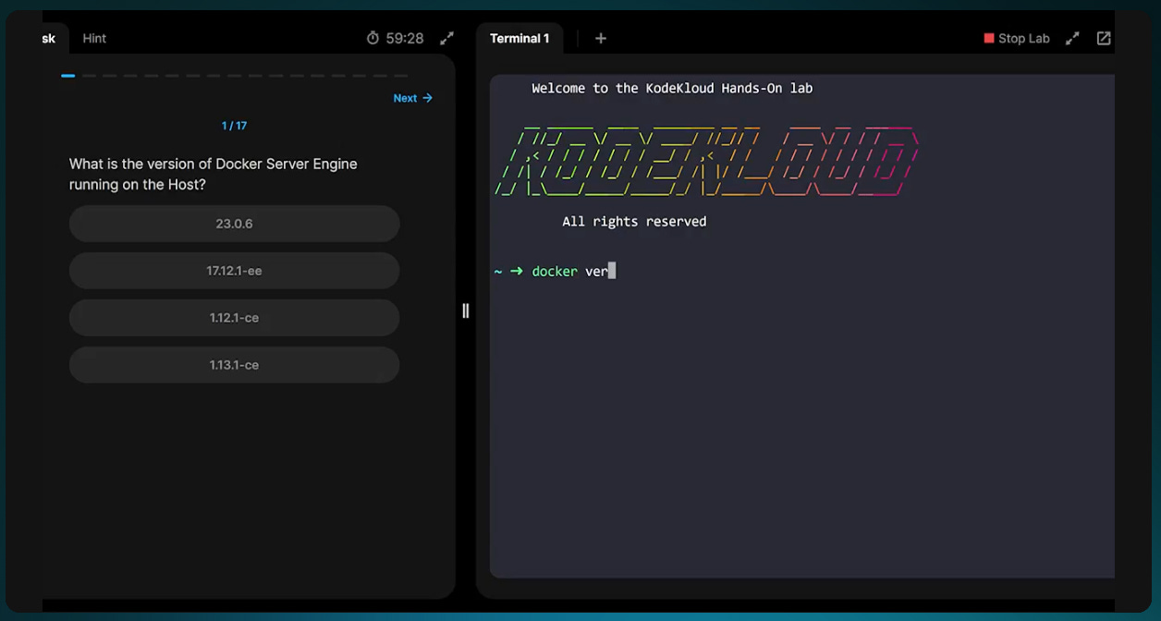Click the 59:28 countdown timer

tap(405, 38)
